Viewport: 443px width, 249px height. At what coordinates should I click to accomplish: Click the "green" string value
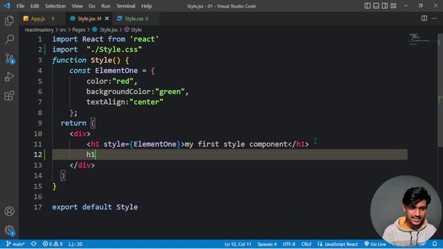(x=170, y=92)
